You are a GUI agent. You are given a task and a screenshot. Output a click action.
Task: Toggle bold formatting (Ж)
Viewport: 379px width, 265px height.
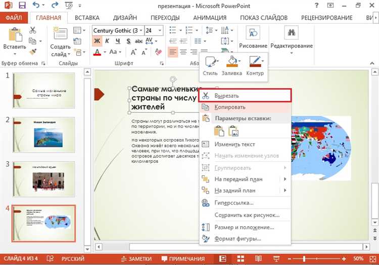pos(97,41)
